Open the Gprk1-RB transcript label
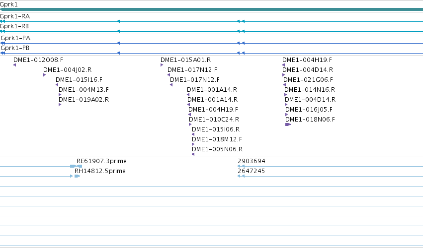This screenshot has height=248, width=423. pyautogui.click(x=14, y=26)
